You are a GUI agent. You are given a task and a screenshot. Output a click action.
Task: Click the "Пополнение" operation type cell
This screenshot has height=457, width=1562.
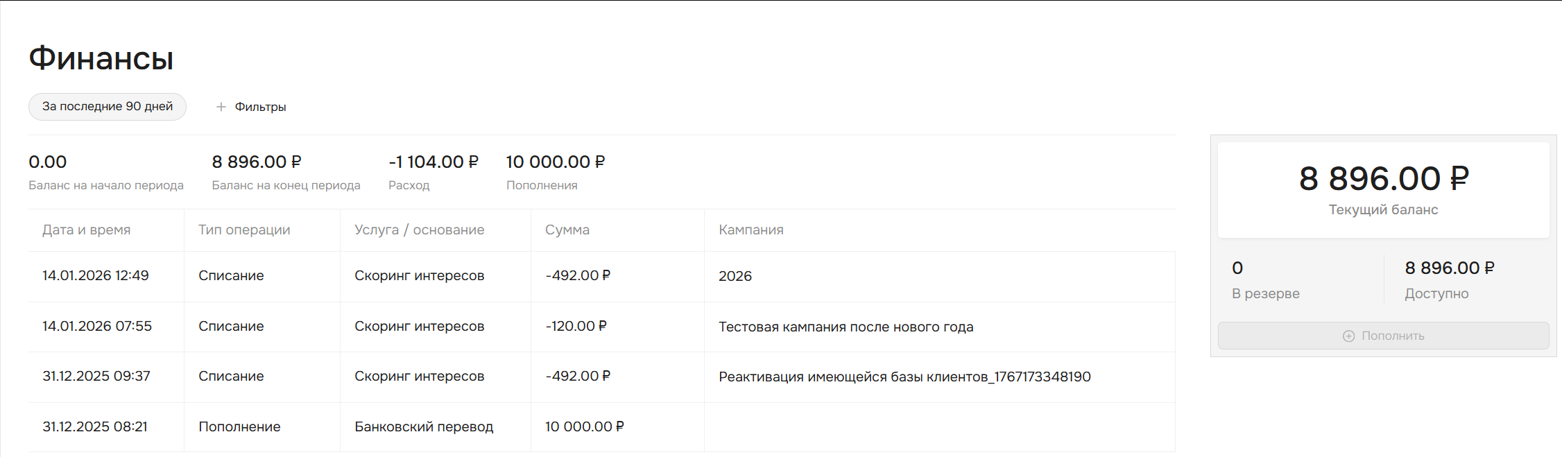(x=239, y=427)
